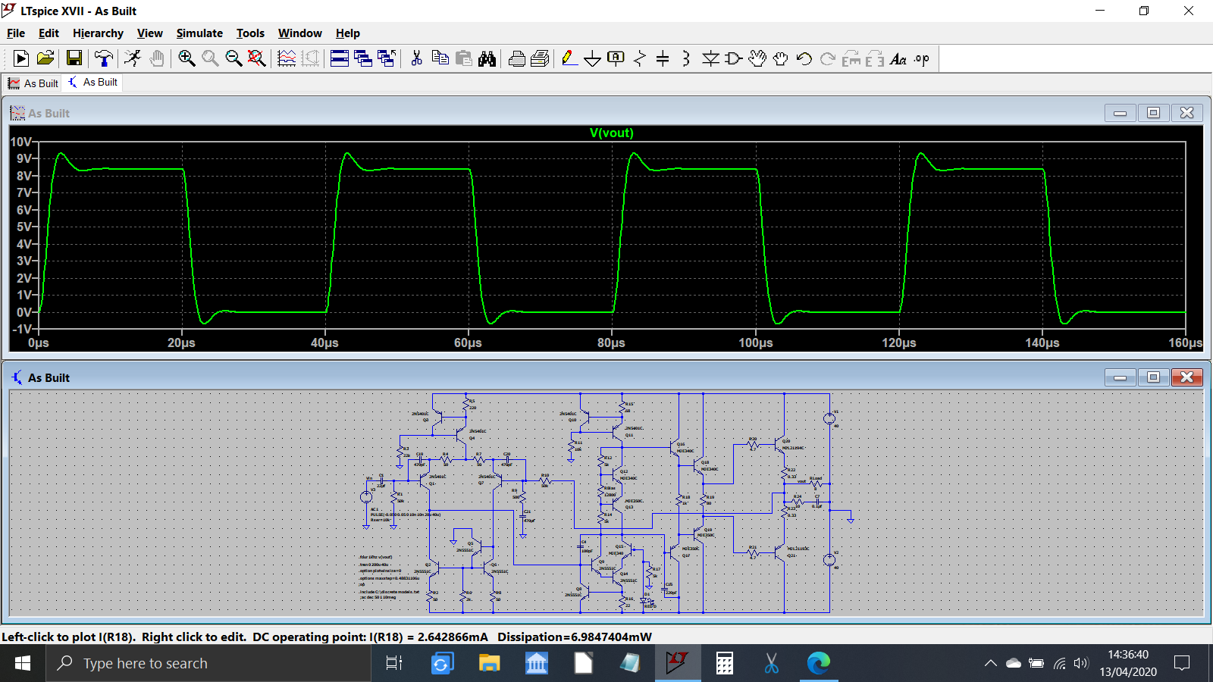1213x682 pixels.
Task: Click the V(vout) trace label
Action: [x=612, y=133]
